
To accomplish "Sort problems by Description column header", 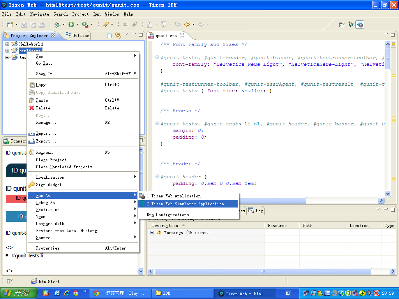I will click(x=206, y=225).
